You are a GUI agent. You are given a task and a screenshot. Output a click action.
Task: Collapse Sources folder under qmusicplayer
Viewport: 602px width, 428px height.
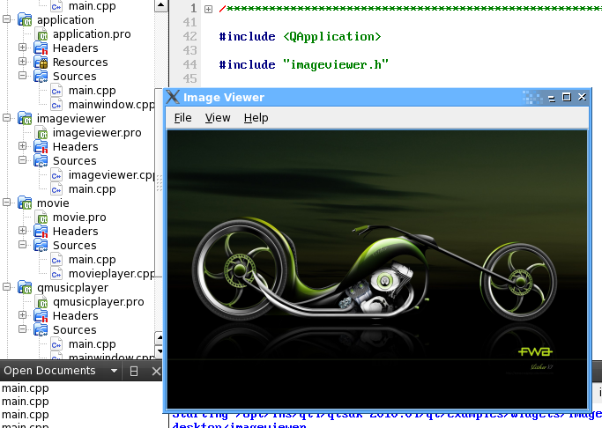click(x=22, y=328)
